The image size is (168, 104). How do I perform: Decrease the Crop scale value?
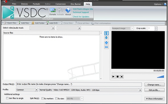coord(156,29)
